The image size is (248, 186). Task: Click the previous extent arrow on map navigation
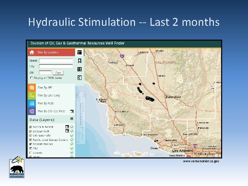point(78,95)
